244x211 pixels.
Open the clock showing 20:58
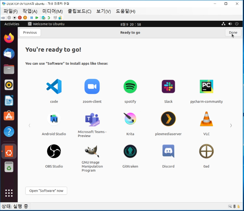click(x=131, y=24)
